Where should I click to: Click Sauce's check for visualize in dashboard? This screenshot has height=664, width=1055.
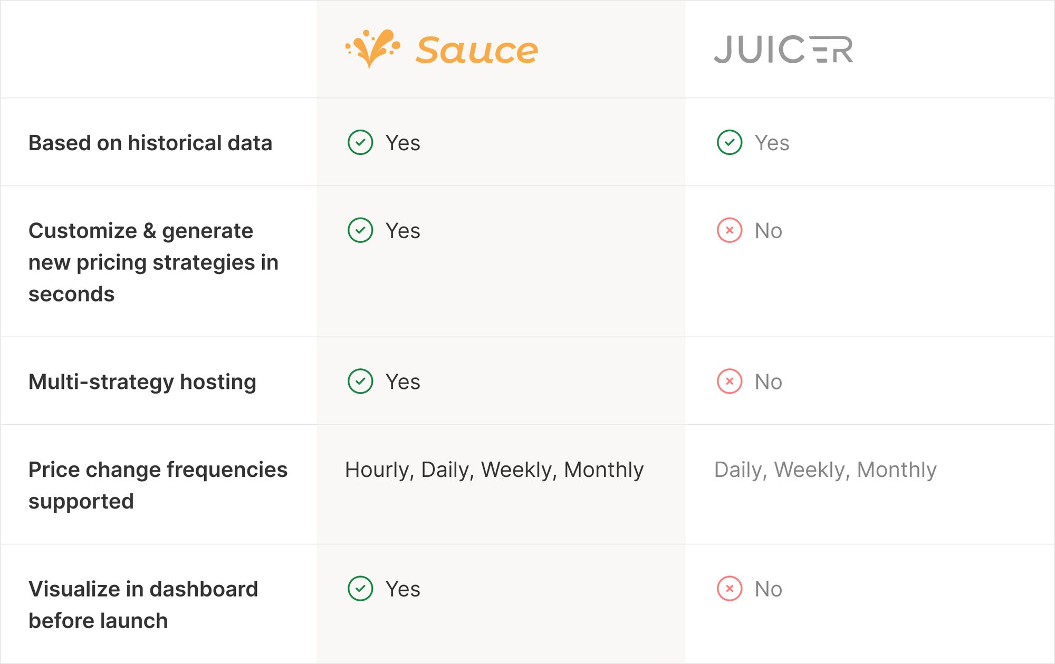tap(360, 589)
